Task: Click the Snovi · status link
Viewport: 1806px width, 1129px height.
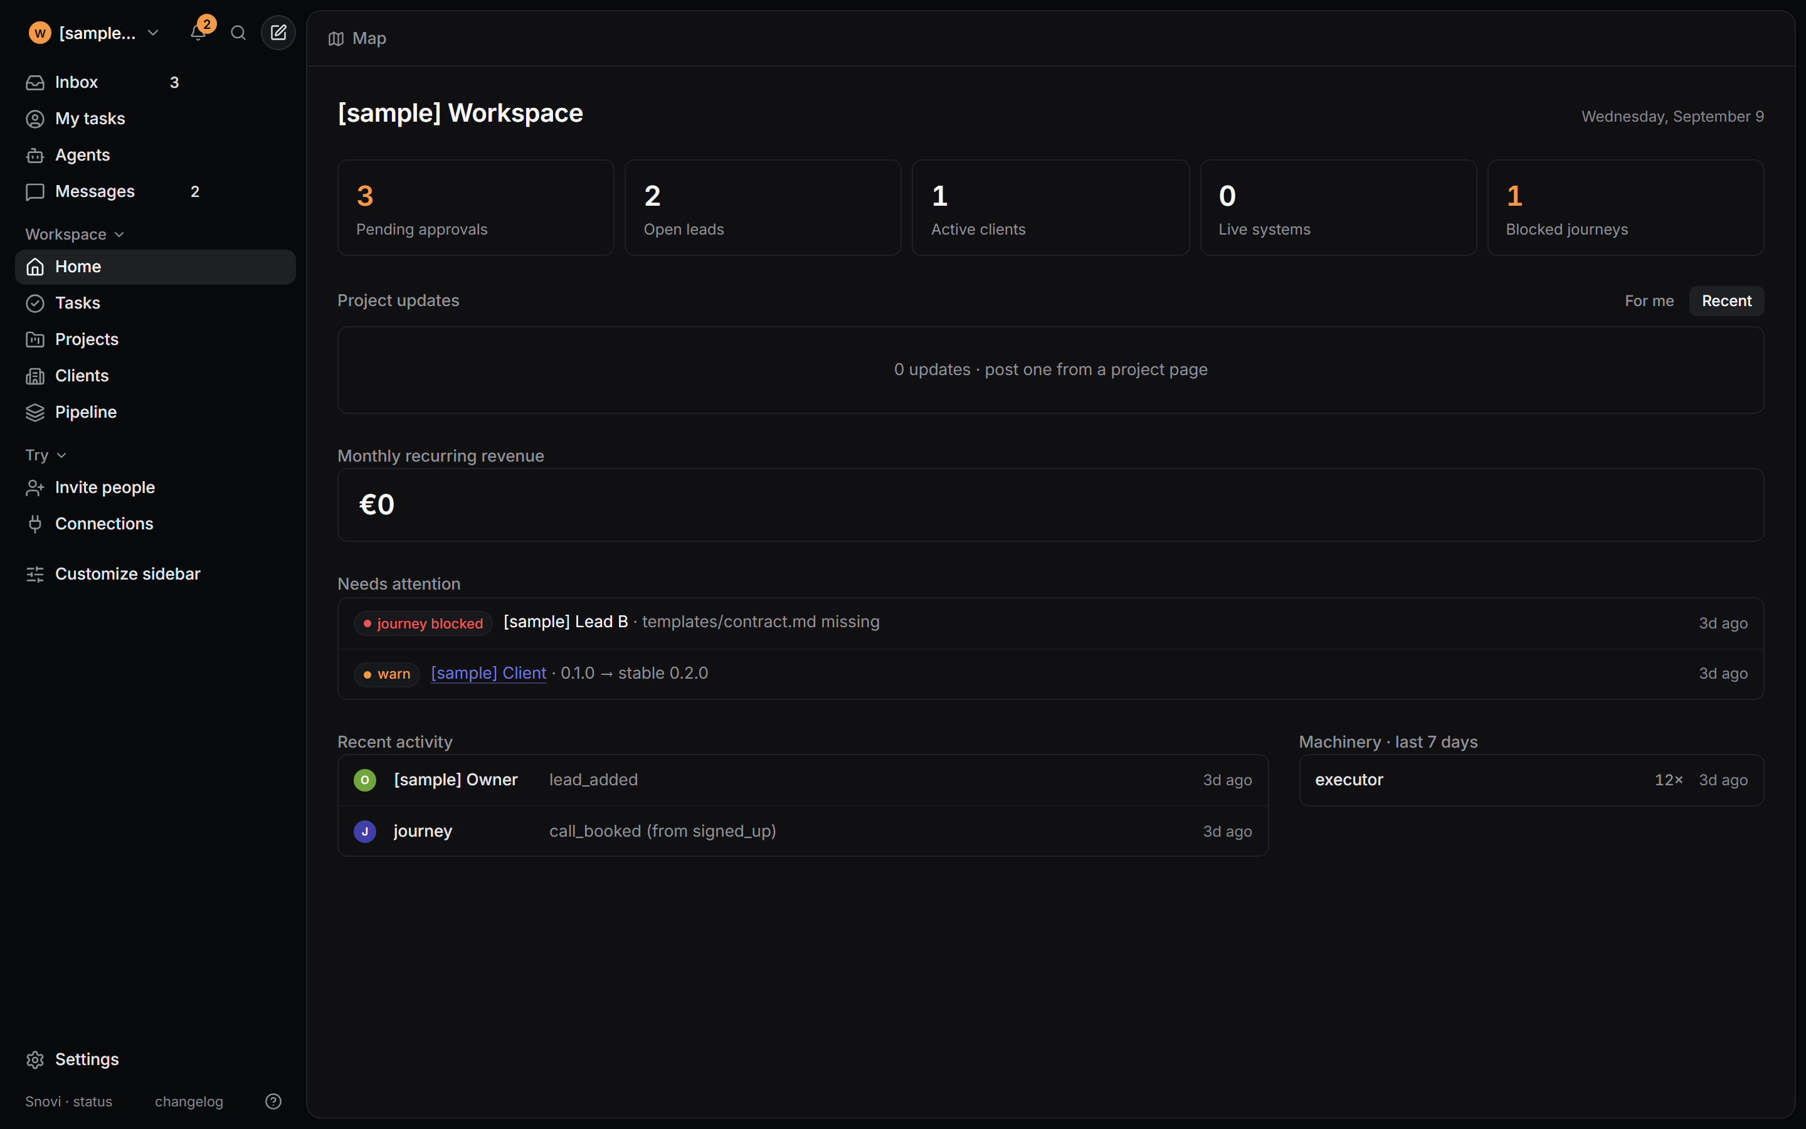Action: [68, 1102]
